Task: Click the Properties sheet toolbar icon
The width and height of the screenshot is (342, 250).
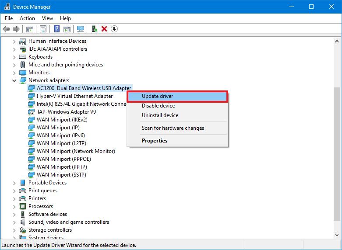Action: point(43,29)
